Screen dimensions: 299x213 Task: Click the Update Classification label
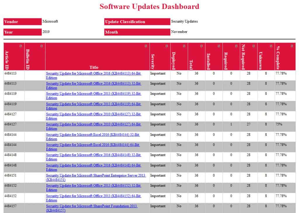click(x=125, y=22)
